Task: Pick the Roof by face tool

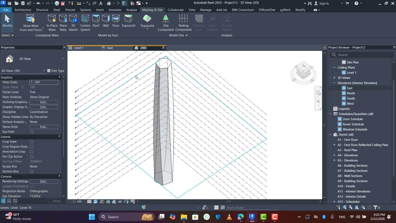Action: (96, 21)
